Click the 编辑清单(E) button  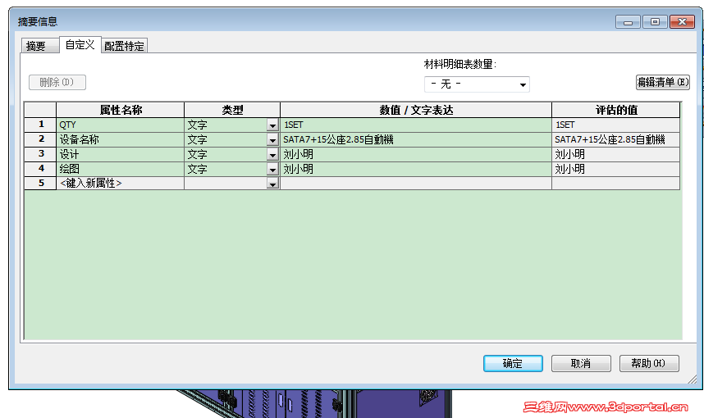click(x=662, y=82)
